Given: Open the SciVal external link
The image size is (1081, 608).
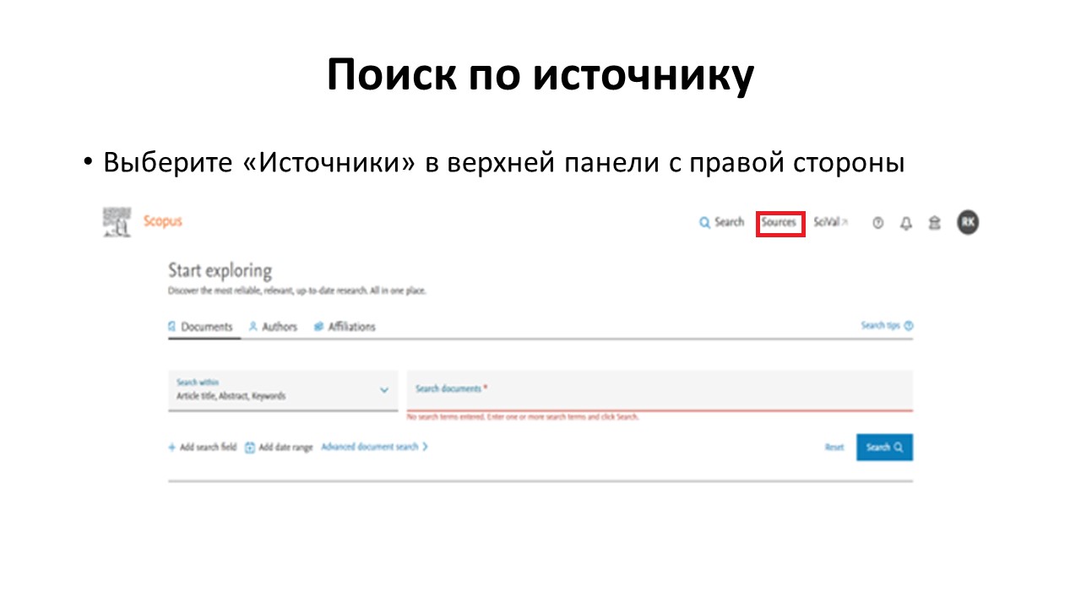Looking at the screenshot, I should pyautogui.click(x=830, y=222).
